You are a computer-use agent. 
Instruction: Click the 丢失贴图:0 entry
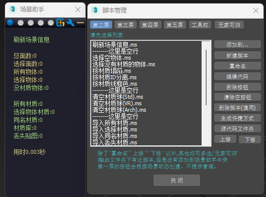click(28, 136)
